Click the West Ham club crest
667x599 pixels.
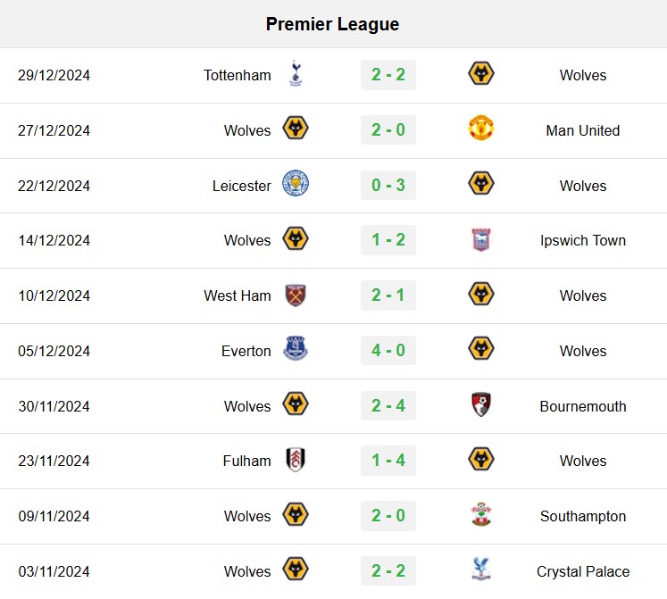[x=296, y=295]
